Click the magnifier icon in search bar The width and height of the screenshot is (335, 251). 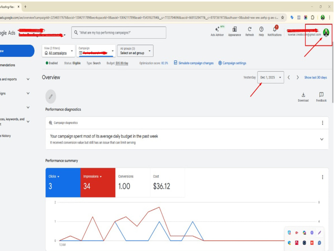(x=76, y=33)
